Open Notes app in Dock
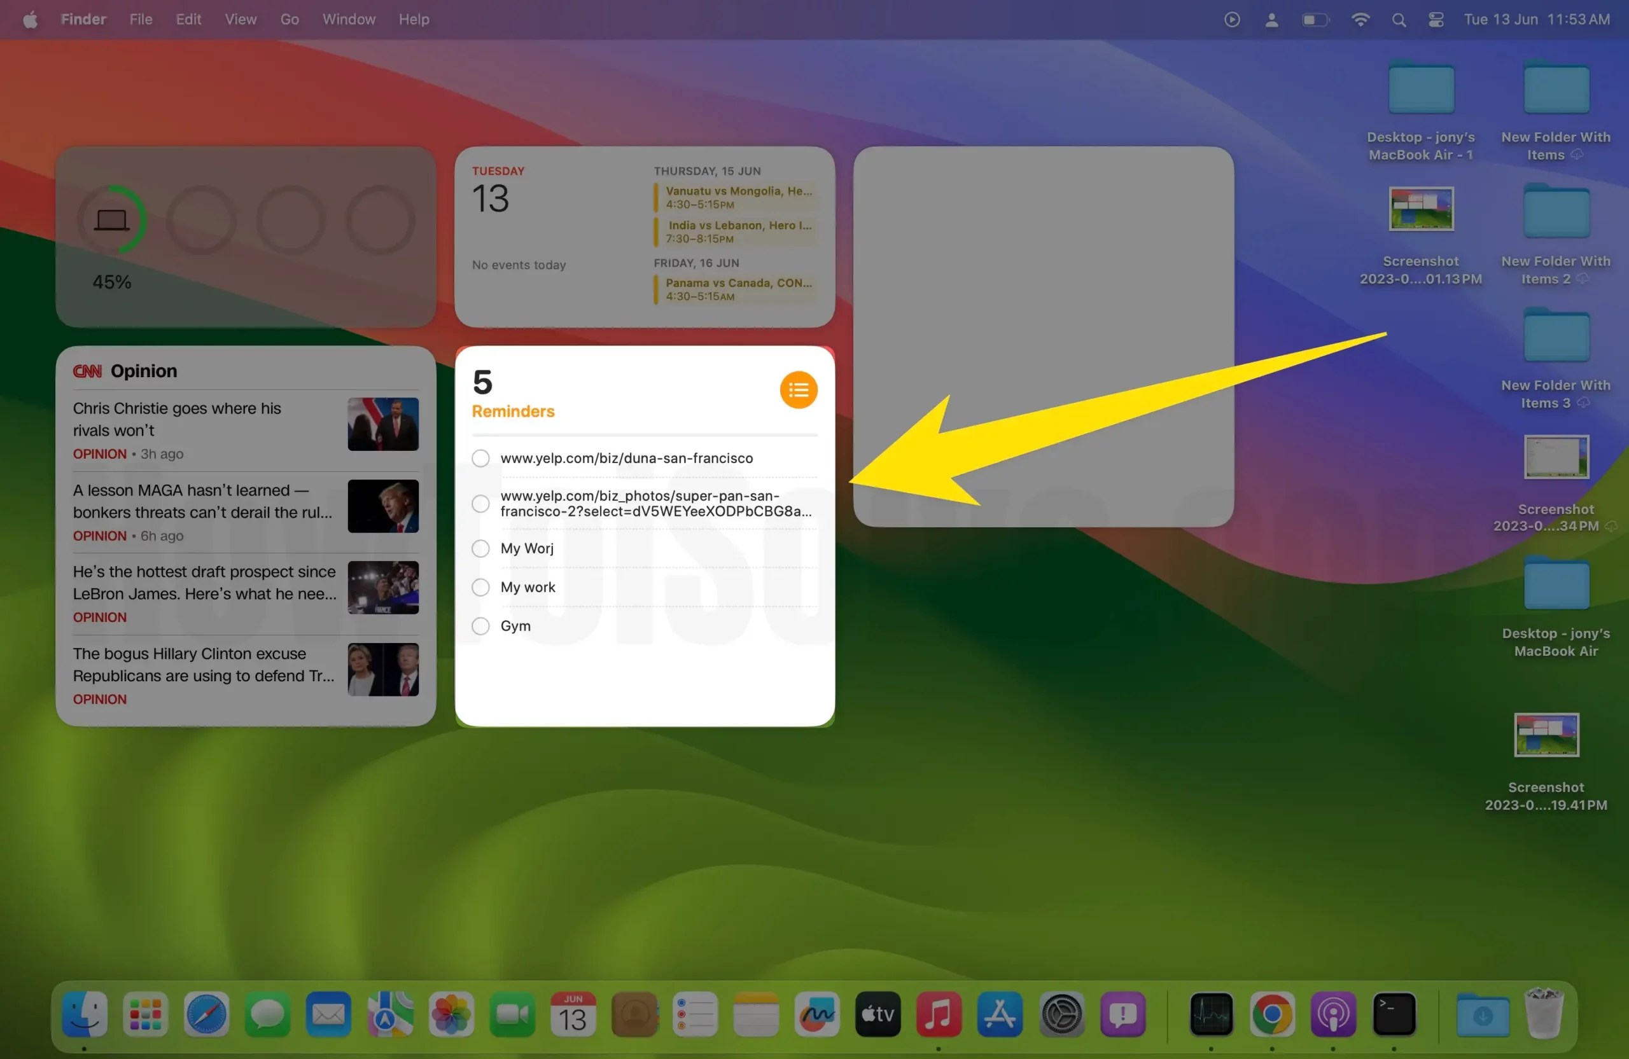This screenshot has width=1629, height=1059. pos(755,1013)
